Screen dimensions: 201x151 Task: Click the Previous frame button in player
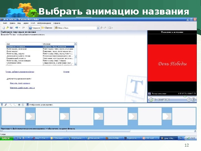pyautogui.click(x=162, y=100)
